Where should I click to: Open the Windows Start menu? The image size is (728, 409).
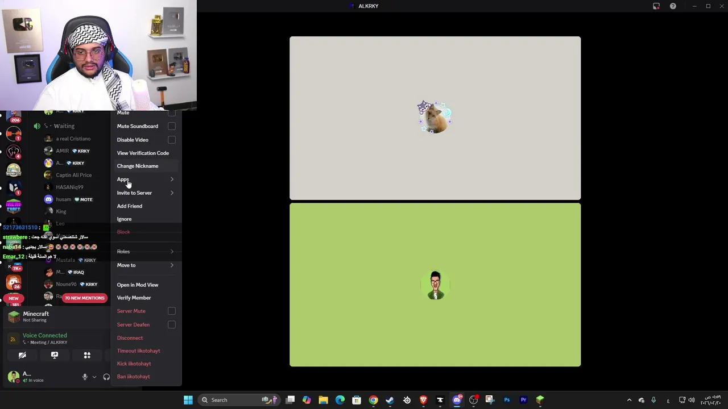point(188,400)
